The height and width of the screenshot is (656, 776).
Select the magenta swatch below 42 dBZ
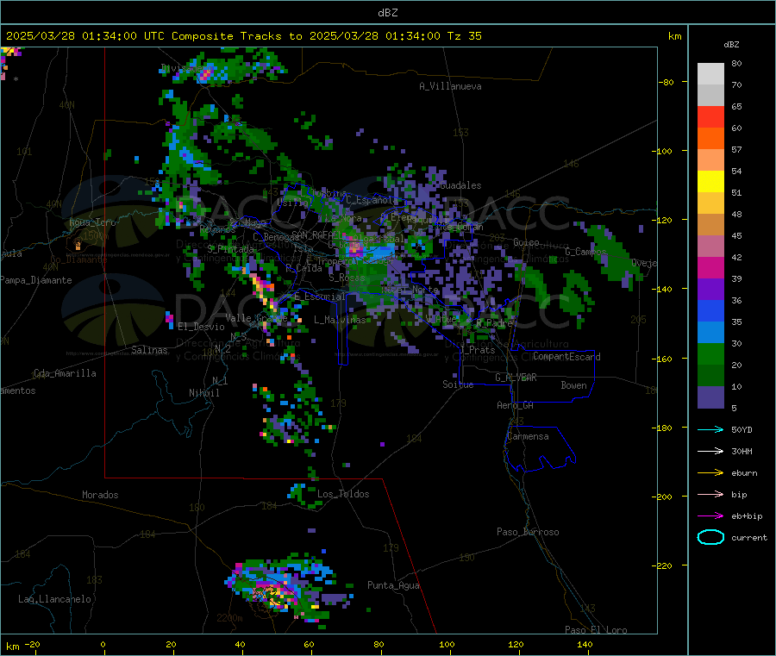coord(710,267)
